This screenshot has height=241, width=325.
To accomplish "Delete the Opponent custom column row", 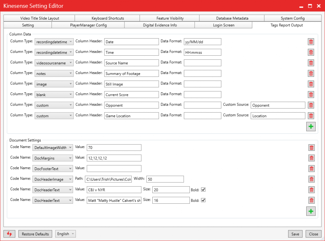I will point(311,105).
